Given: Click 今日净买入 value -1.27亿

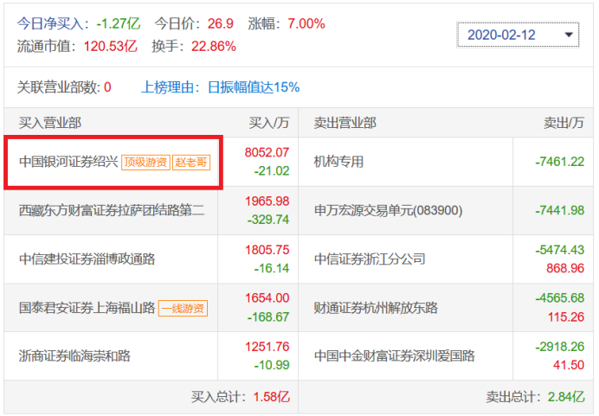Looking at the screenshot, I should pyautogui.click(x=119, y=23).
